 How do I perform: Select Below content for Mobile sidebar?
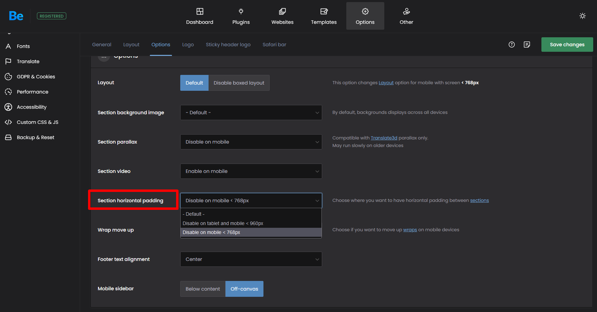tap(203, 289)
